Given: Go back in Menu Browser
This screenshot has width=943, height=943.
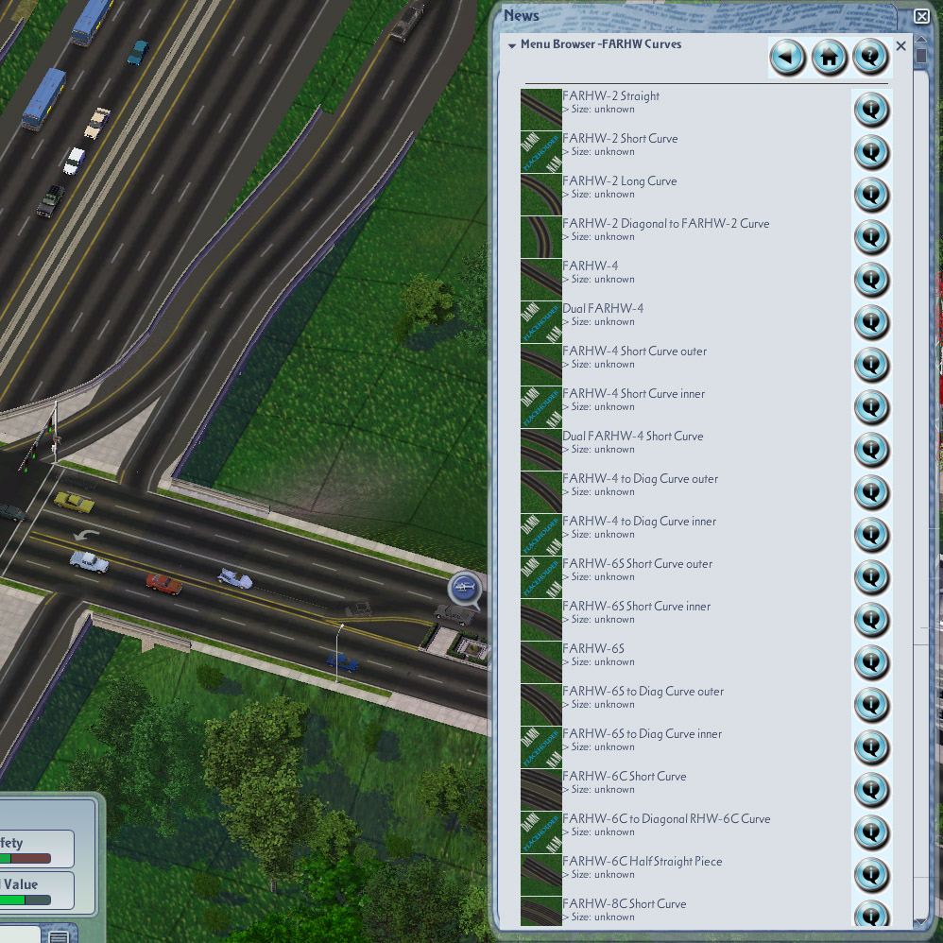Looking at the screenshot, I should 787,58.
